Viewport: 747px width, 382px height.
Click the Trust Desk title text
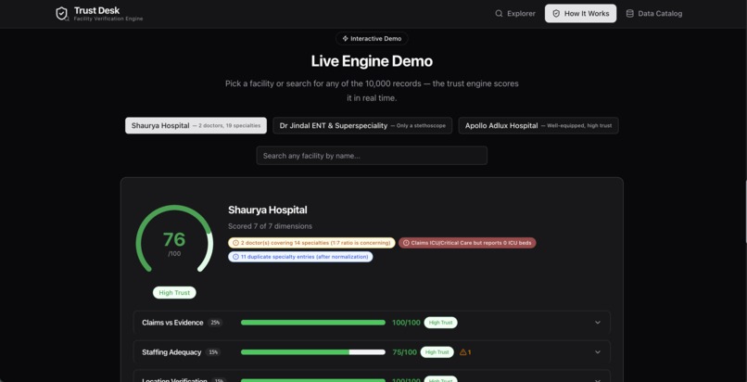(x=96, y=10)
